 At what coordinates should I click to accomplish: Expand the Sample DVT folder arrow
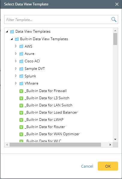16,68
